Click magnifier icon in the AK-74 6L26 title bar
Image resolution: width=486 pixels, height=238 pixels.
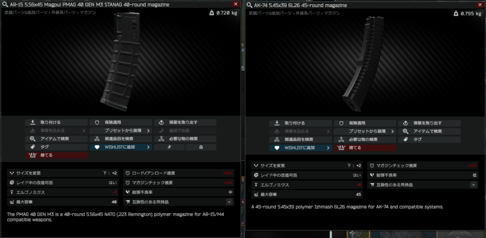[250, 5]
